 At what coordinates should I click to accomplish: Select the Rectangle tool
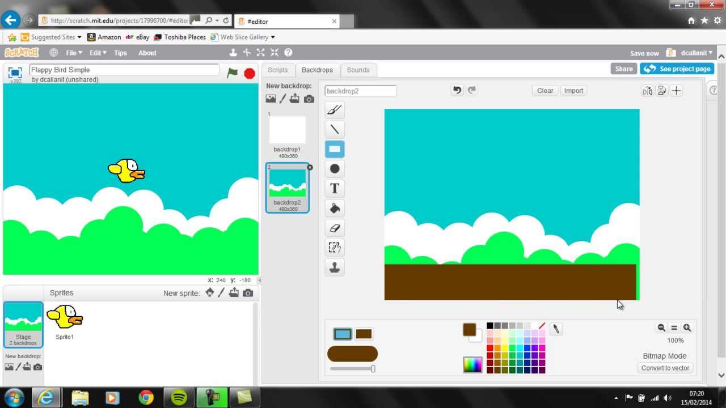[x=335, y=149]
